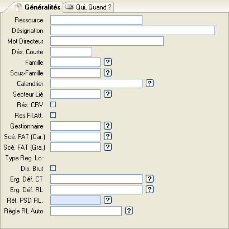The width and height of the screenshot is (229, 229).
Task: Open the Règle RL Auto lookup icon
Action: tap(129, 211)
